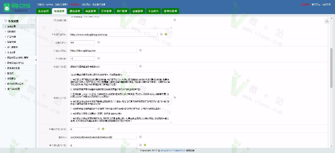The height and width of the screenshot is (153, 335).
Task: Open 前台LBS显示区域 in the sidebar
Action: (18, 84)
